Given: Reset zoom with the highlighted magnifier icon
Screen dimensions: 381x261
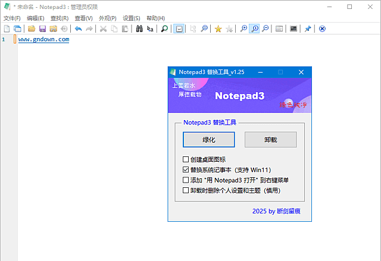Looking at the screenshot, I should pyautogui.click(x=254, y=29).
